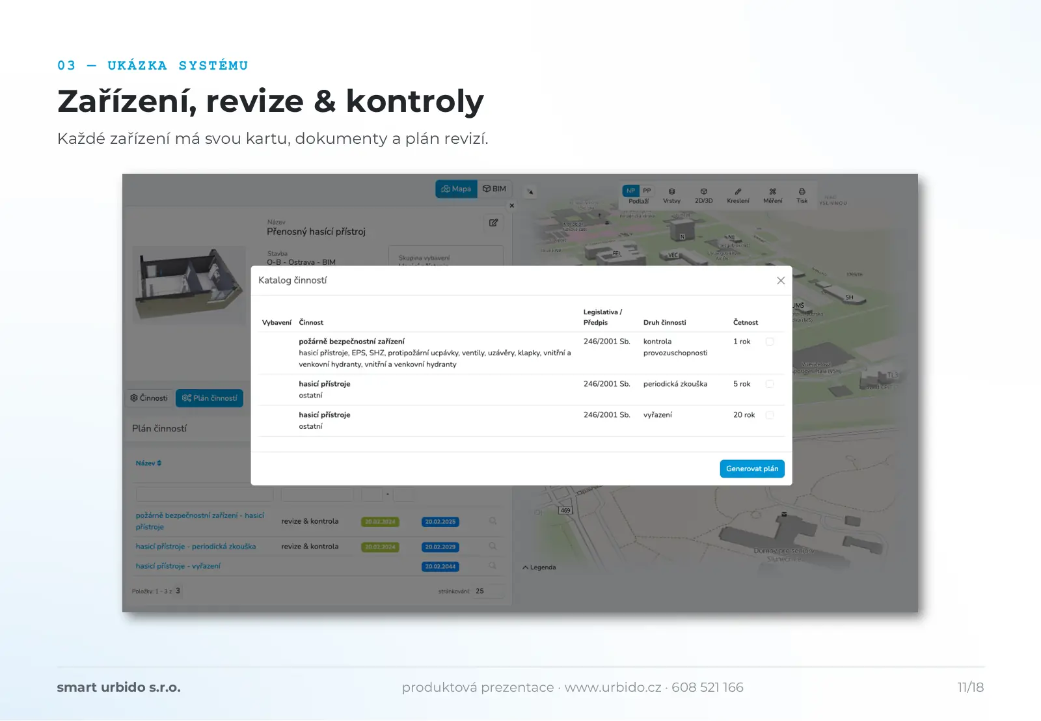The width and height of the screenshot is (1041, 721).
Task: Switch to the Mapa view tab
Action: tap(456, 189)
